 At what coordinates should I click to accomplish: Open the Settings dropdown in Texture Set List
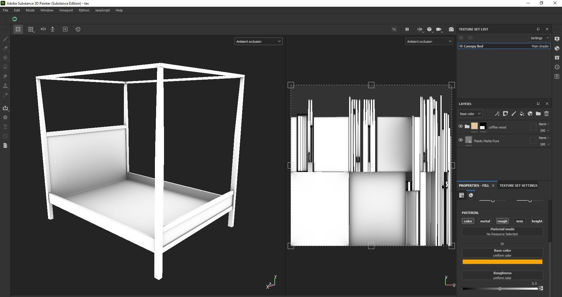point(539,38)
